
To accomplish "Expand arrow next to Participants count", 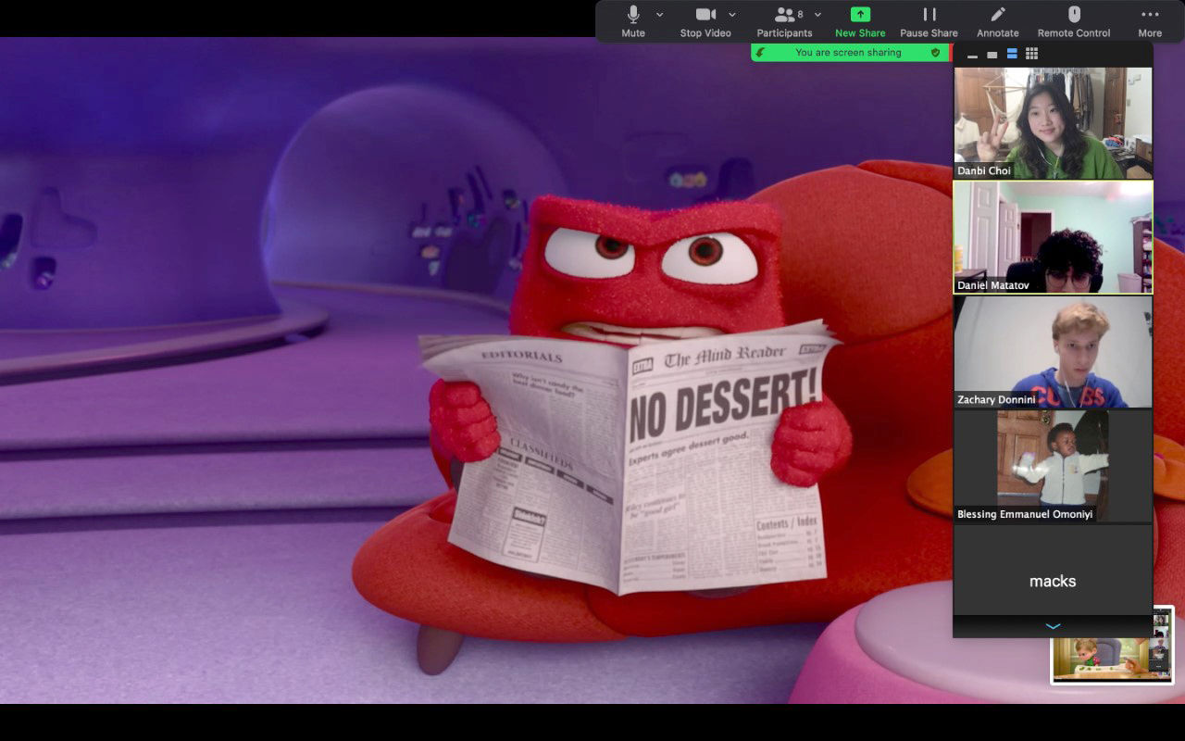I will coord(817,15).
